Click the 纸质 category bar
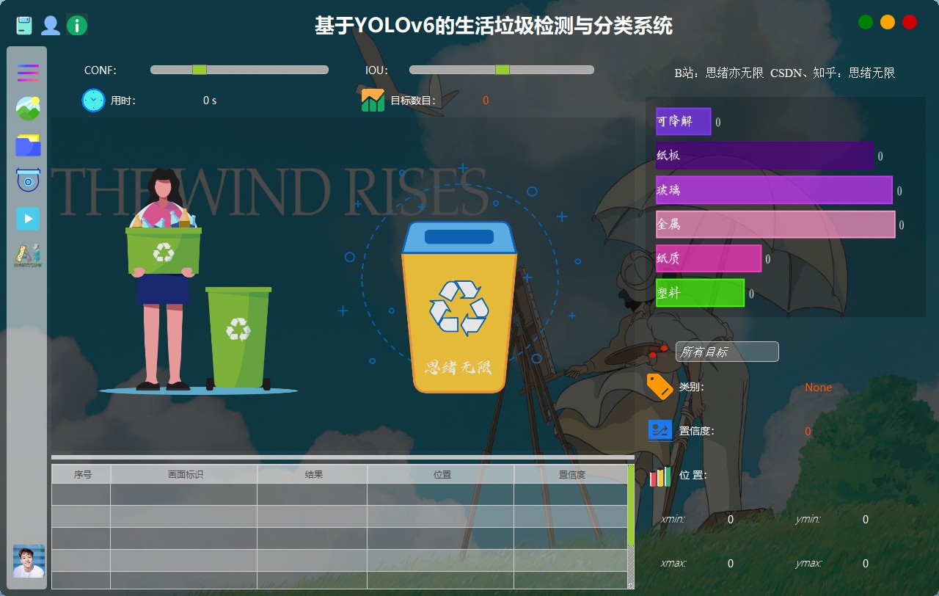This screenshot has height=596, width=939. pos(709,258)
